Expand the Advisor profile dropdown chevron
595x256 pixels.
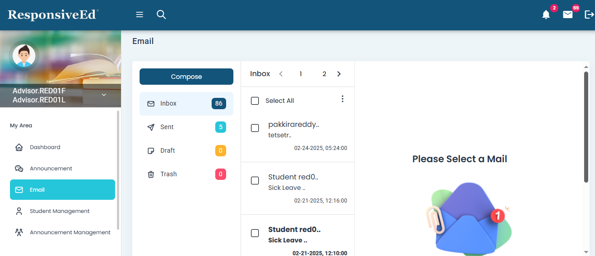(104, 95)
